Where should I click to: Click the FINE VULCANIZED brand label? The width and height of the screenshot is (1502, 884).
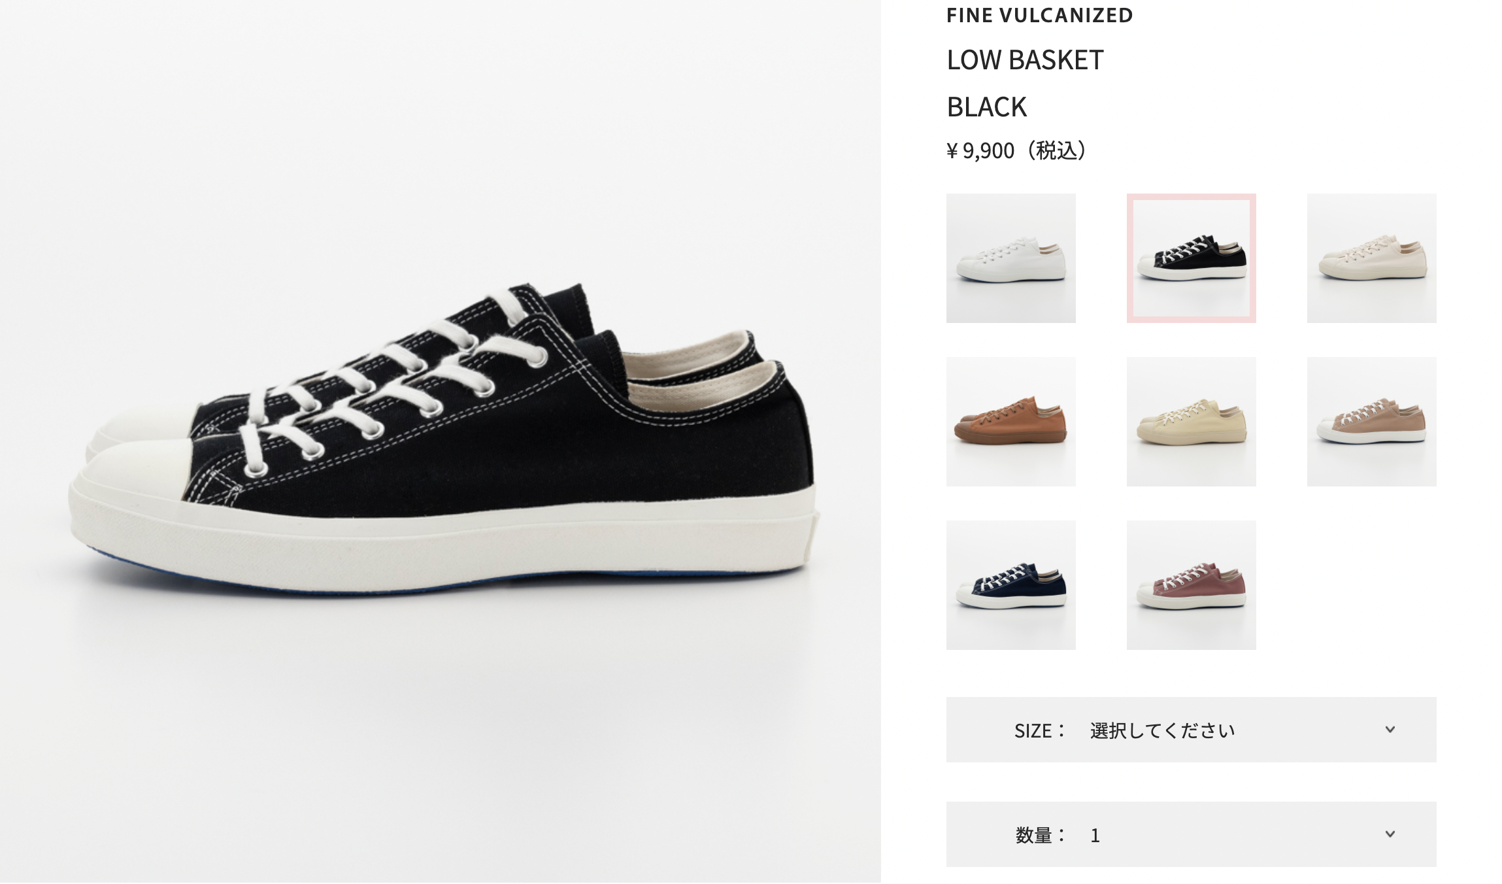[x=1039, y=15]
